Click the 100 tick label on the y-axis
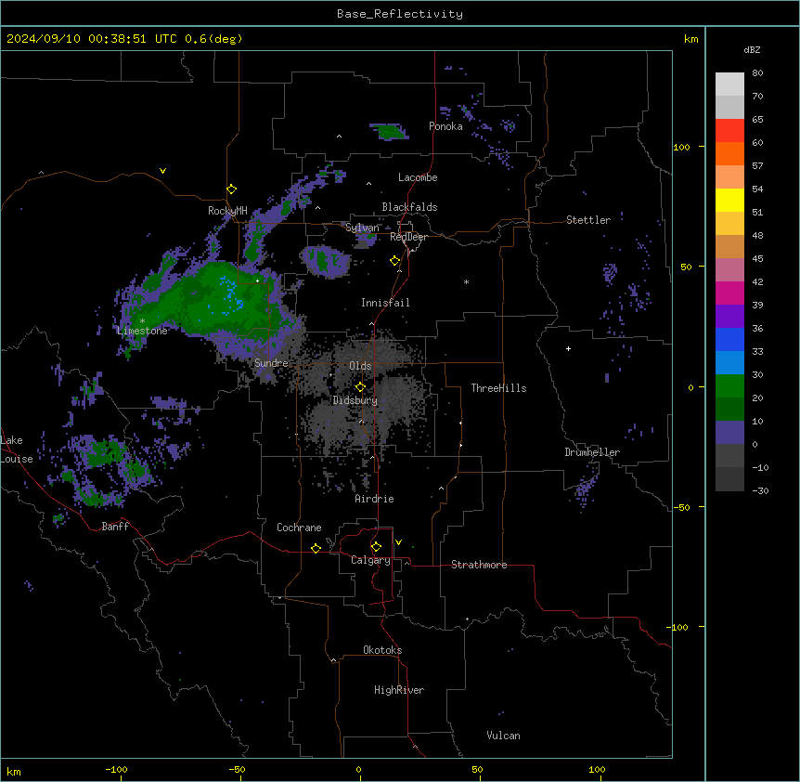 [681, 147]
